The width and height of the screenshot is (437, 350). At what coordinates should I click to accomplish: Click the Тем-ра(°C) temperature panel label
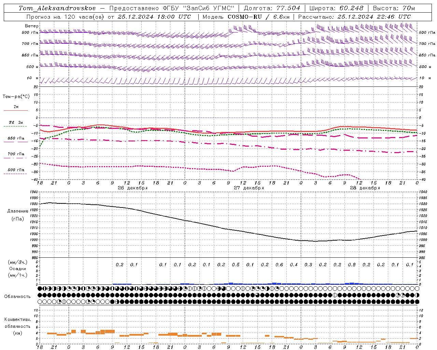[16, 96]
